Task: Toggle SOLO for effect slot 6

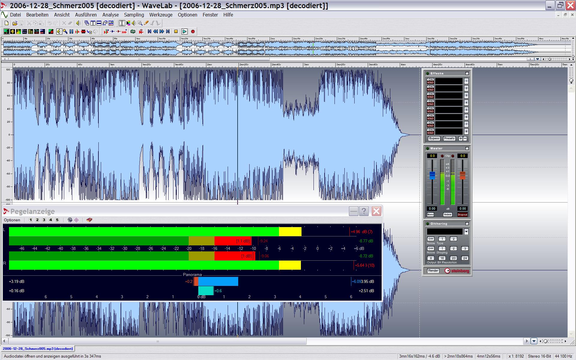Action: [430, 118]
